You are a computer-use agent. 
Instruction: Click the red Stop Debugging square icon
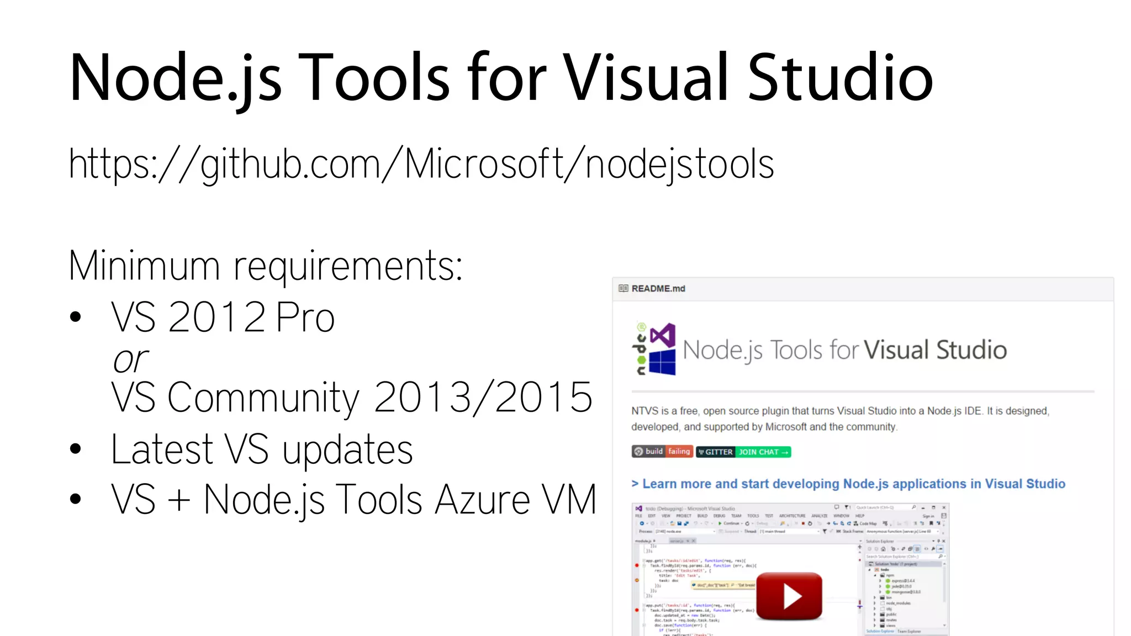coord(803,523)
